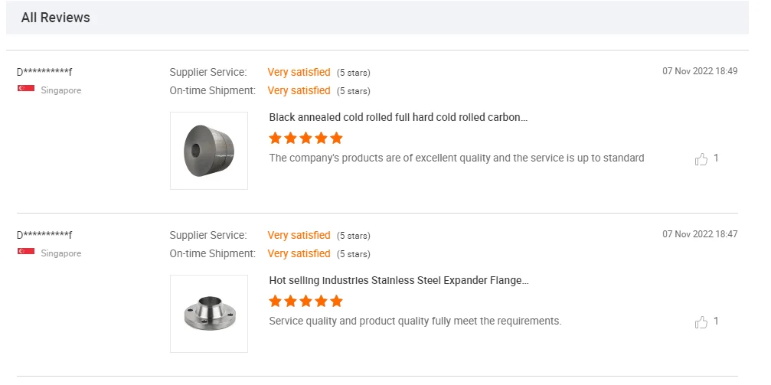This screenshot has width=771, height=385.
Task: Open the steel coil product thumbnail
Action: pos(208,151)
